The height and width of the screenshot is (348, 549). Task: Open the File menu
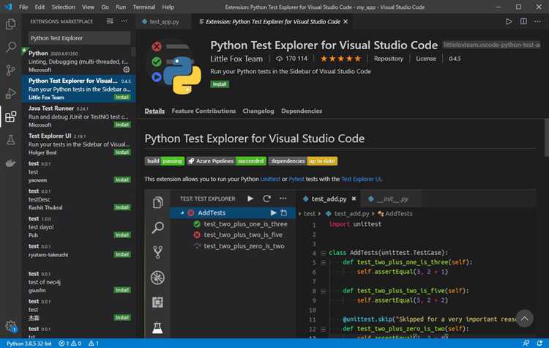click(x=23, y=7)
